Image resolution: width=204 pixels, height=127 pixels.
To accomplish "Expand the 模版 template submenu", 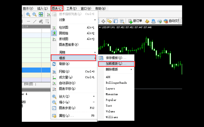I will coord(73,58).
